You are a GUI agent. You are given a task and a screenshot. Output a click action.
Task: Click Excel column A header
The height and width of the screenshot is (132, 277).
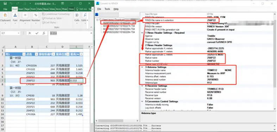click(15, 47)
